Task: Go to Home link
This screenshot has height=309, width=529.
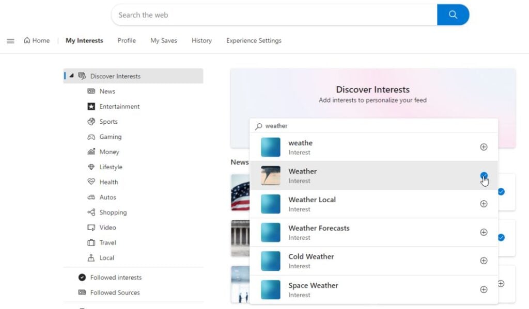Action: coord(37,40)
